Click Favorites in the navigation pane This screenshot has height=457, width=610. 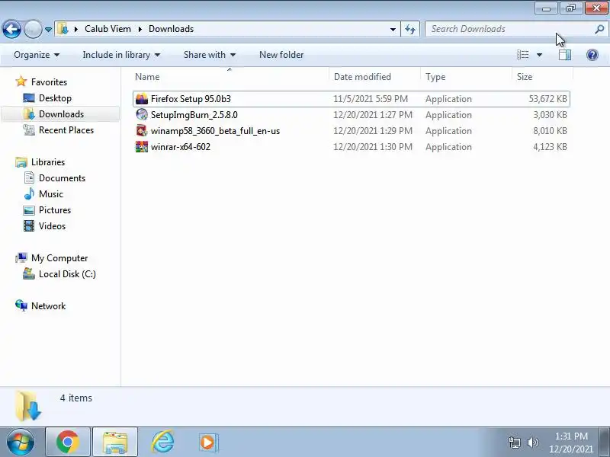49,82
